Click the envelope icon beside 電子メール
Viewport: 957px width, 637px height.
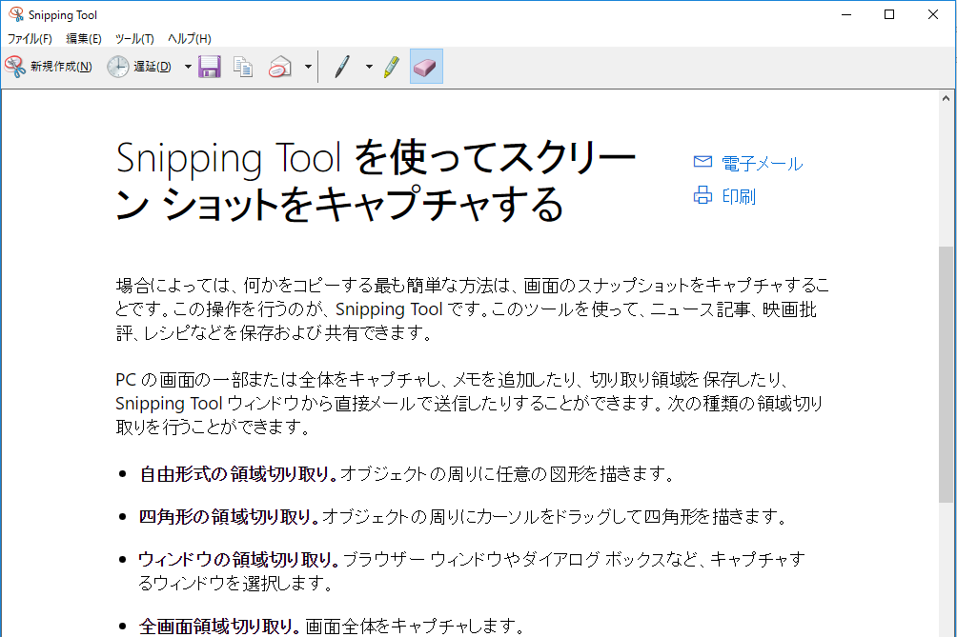[702, 162]
